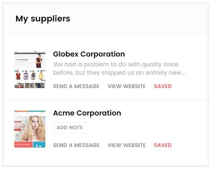This screenshot has width=211, height=169.
Task: Toggle the Saved status for Globex Corporation
Action: tap(163, 86)
